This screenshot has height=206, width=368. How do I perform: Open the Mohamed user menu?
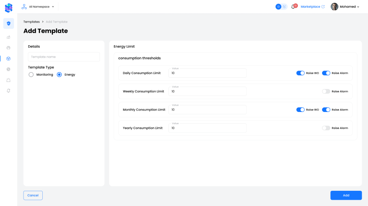[345, 7]
